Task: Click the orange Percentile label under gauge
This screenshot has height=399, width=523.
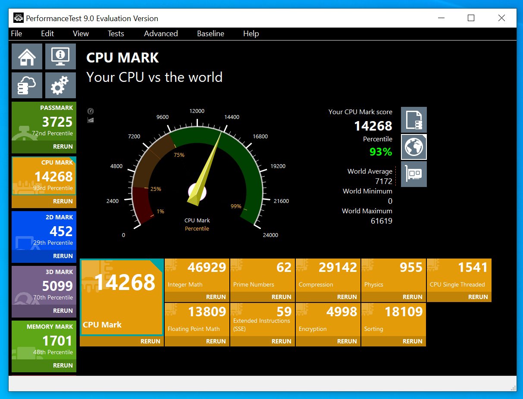Action: [197, 229]
